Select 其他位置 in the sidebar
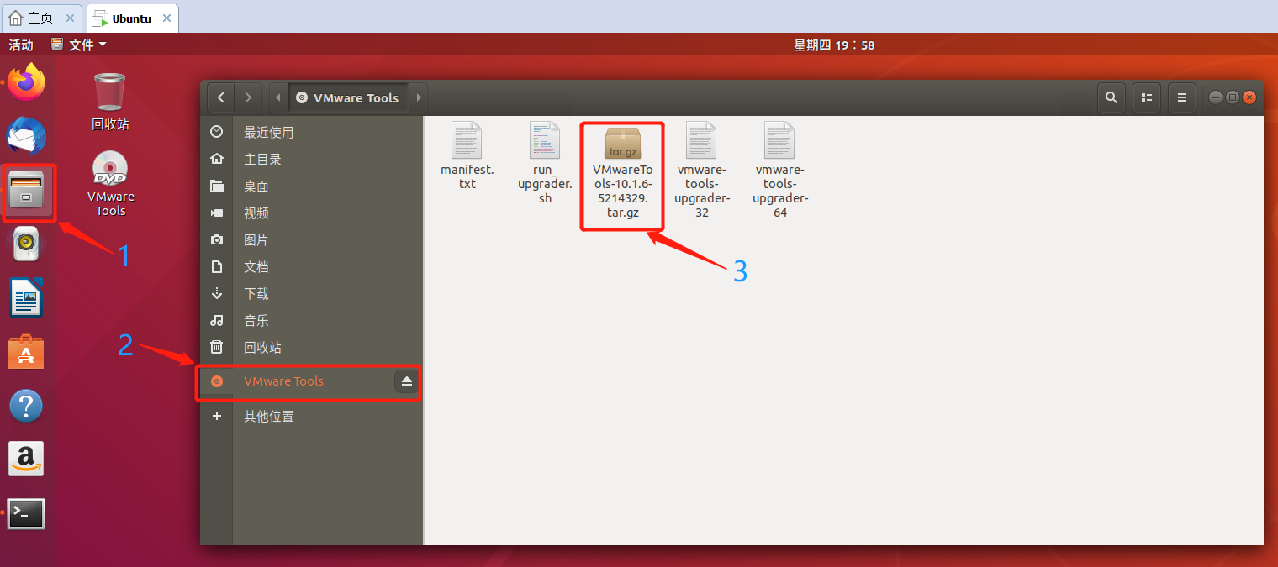The width and height of the screenshot is (1278, 567). [x=269, y=416]
